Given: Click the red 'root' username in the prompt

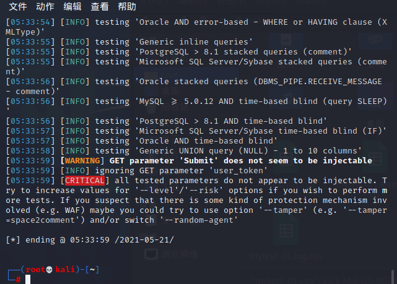Looking at the screenshot, I should tap(34, 270).
